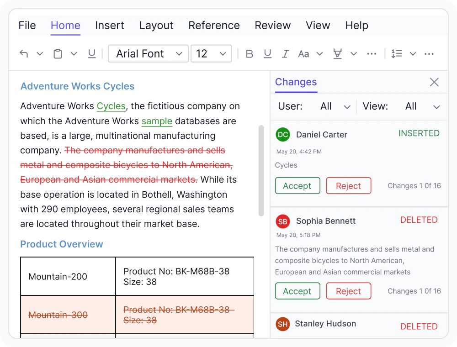Open the font size 12 dropdown
457x347 pixels.
(211, 53)
